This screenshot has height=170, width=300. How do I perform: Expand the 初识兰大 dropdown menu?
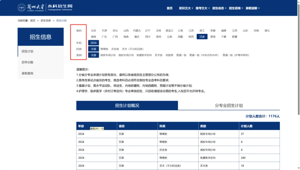pyautogui.click(x=186, y=8)
